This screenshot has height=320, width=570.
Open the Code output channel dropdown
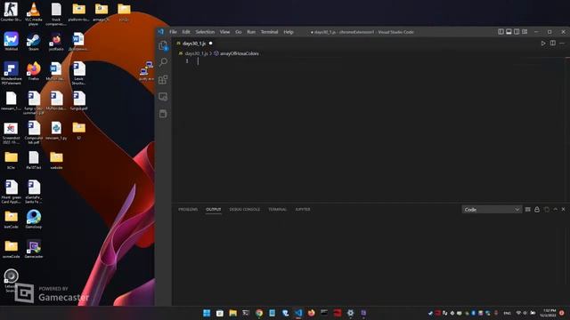click(492, 210)
